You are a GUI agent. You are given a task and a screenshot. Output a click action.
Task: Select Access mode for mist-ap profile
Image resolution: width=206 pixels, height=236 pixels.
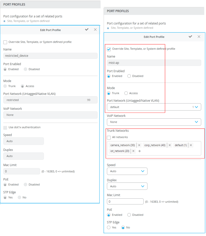[126, 93]
